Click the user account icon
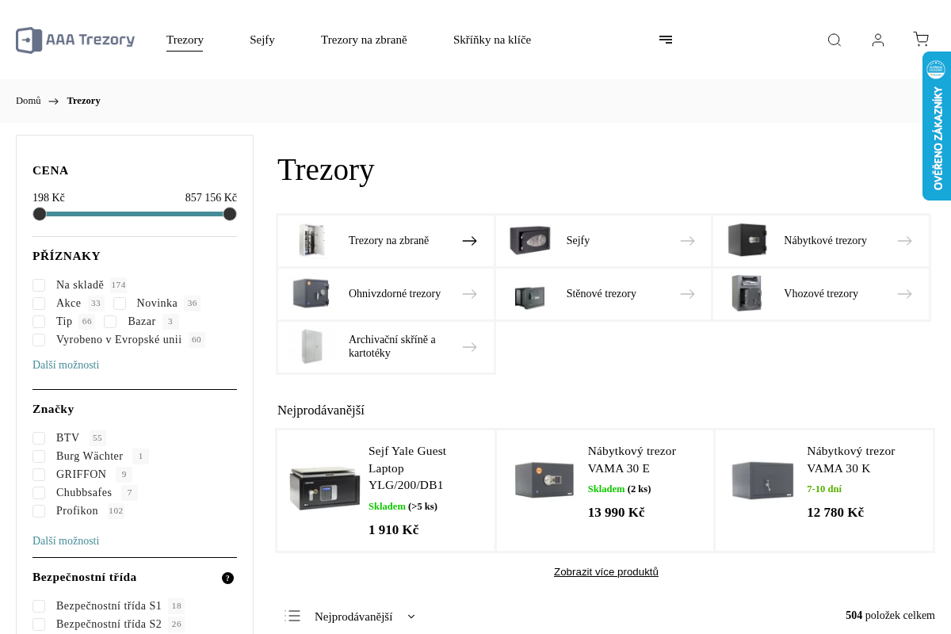The width and height of the screenshot is (951, 634). click(878, 40)
